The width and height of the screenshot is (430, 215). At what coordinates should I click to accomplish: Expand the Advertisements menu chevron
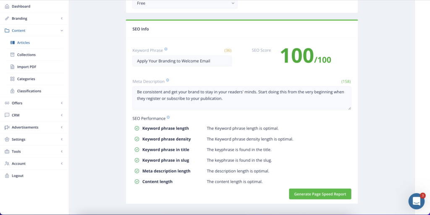click(x=62, y=127)
